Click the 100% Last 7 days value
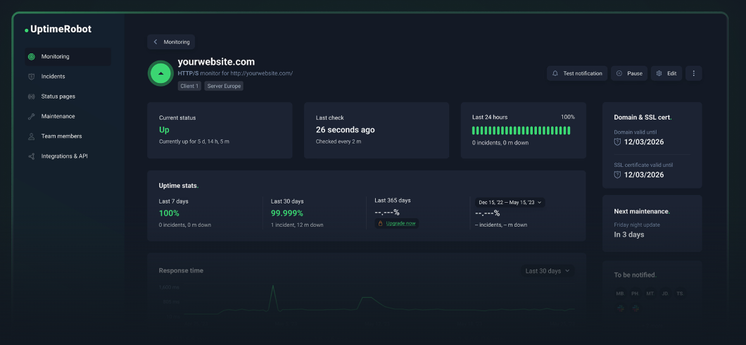Viewport: 746px width, 345px height. coord(169,213)
